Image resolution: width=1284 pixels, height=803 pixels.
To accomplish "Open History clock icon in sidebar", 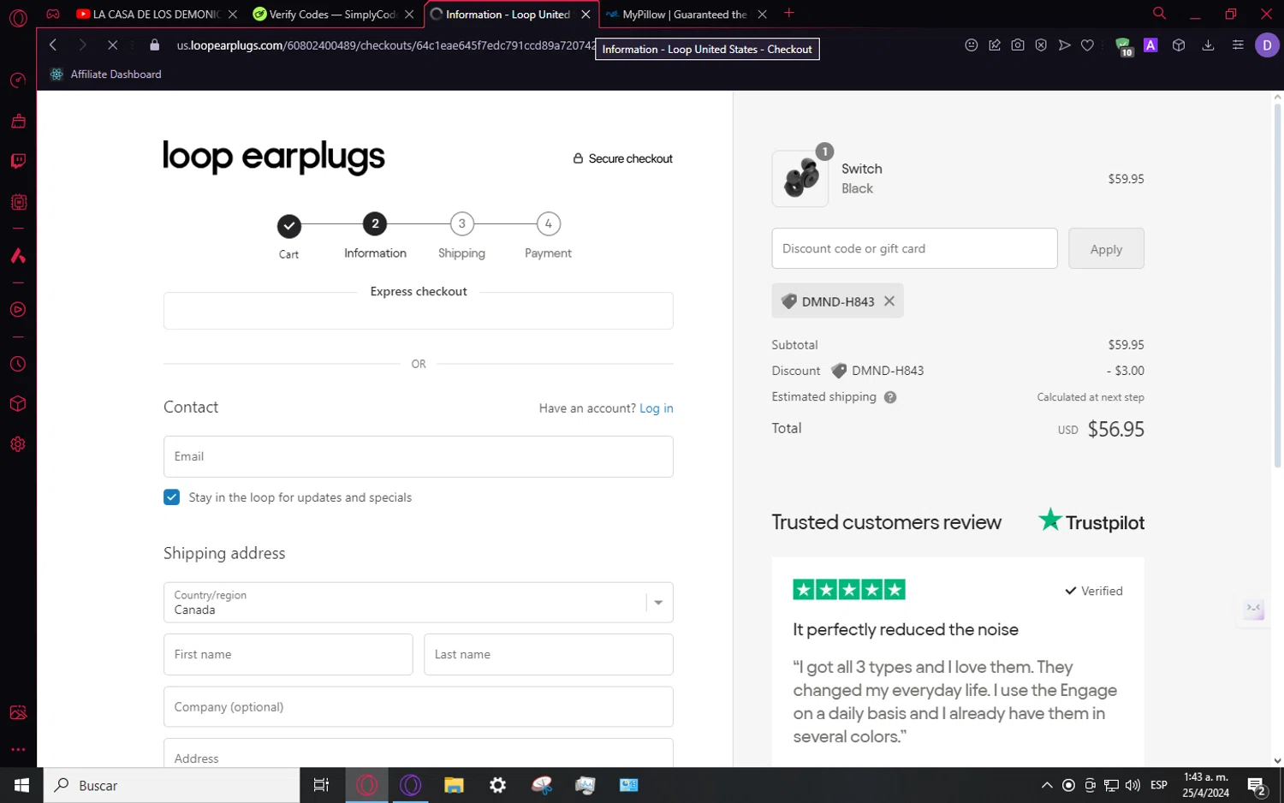I will point(18,364).
